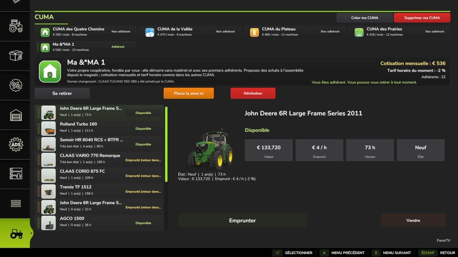This screenshot has height=257, width=458.
Task: Select the CUMA des Prairies card
Action: tap(399, 32)
